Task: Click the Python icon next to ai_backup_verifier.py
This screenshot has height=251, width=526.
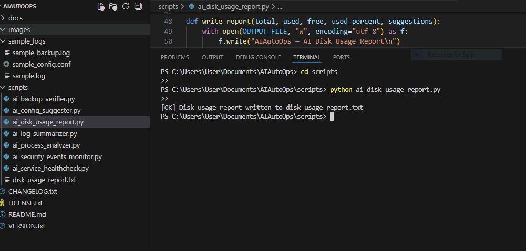Action: (x=6, y=99)
